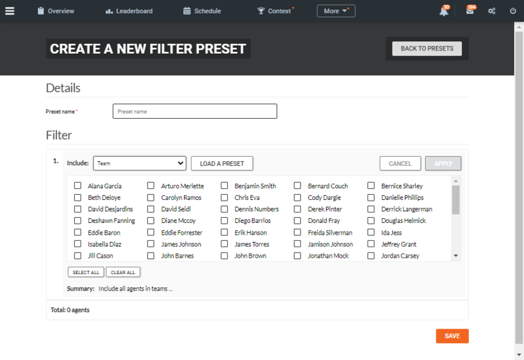Expand the More dropdown menu
The height and width of the screenshot is (360, 524).
(336, 11)
